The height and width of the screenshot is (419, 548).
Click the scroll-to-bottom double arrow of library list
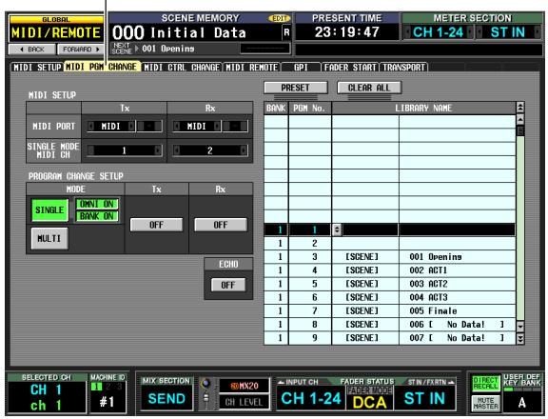(520, 339)
